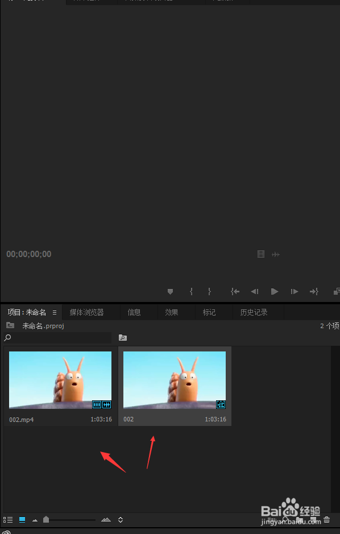340x534 pixels.
Task: Create a search bin from query icon
Action: (x=122, y=337)
